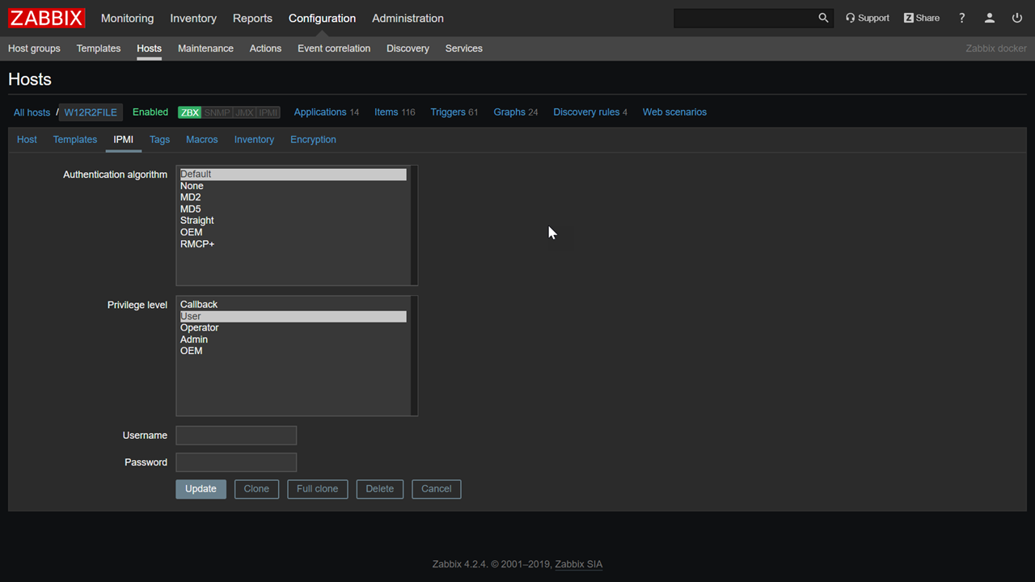Click the Full clone button
Viewport: 1035px width, 582px height.
(x=317, y=488)
